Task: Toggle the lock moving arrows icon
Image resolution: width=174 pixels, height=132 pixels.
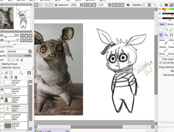Action: (x=17, y=60)
